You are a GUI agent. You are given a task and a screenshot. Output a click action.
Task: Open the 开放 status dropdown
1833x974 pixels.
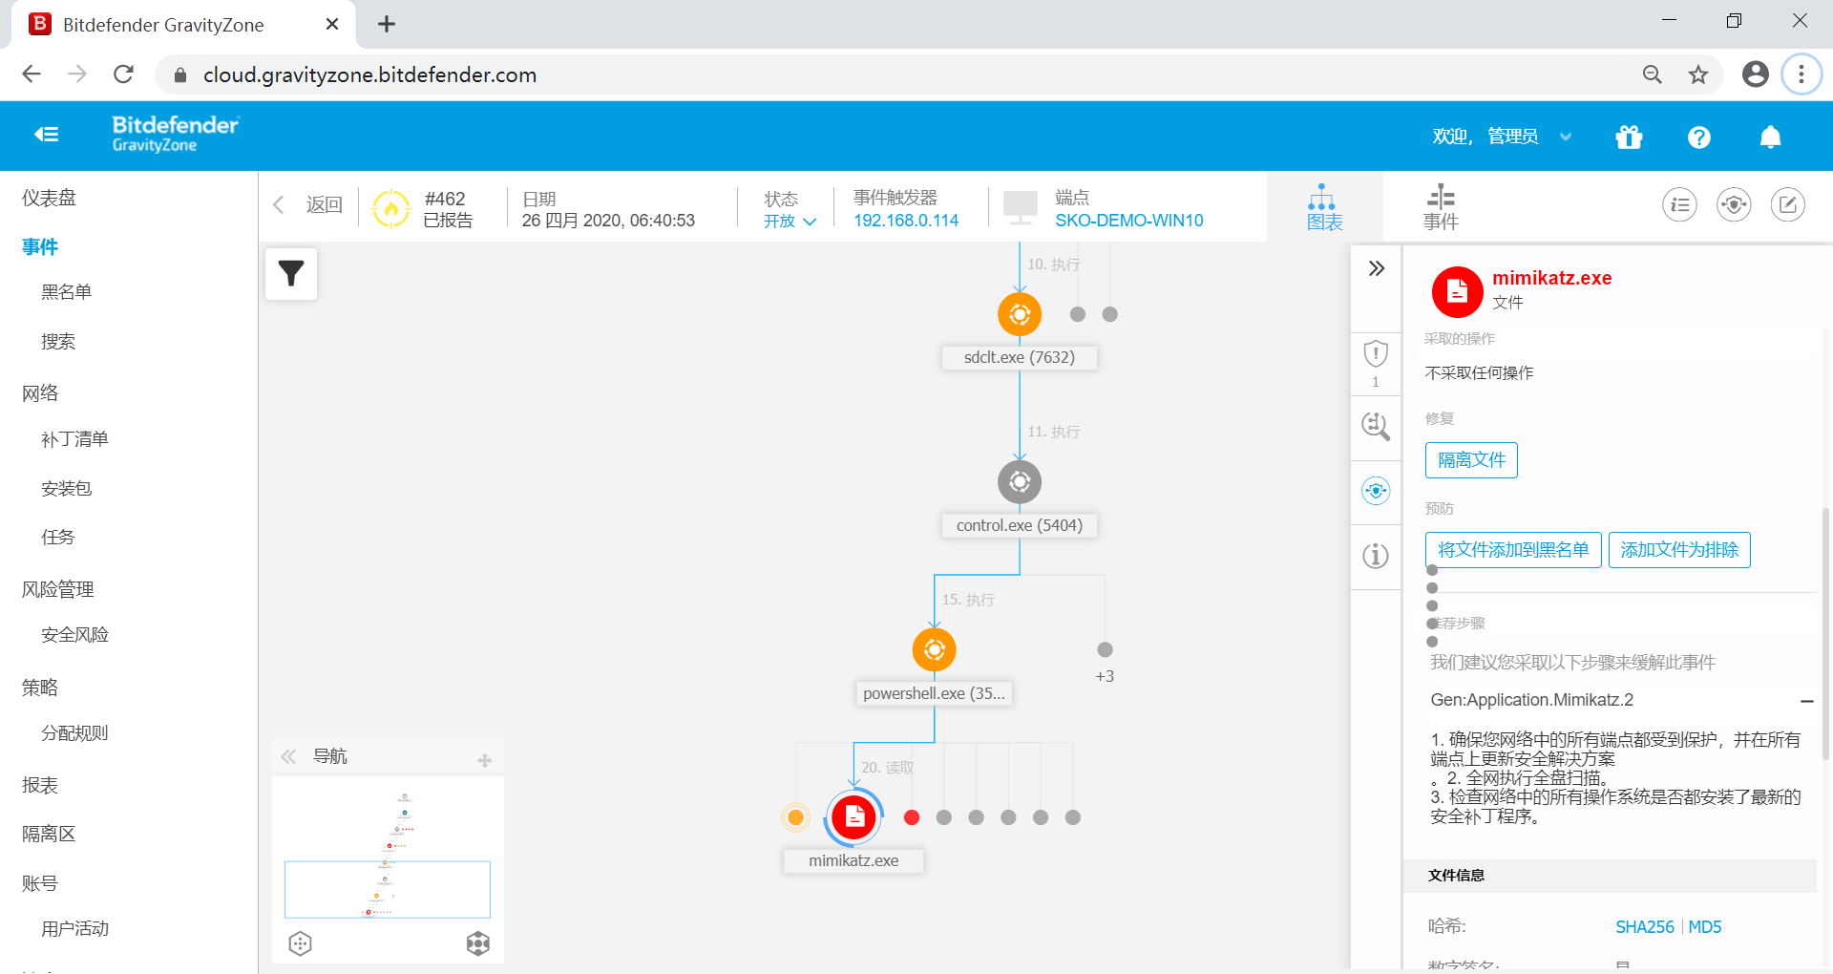(x=790, y=222)
